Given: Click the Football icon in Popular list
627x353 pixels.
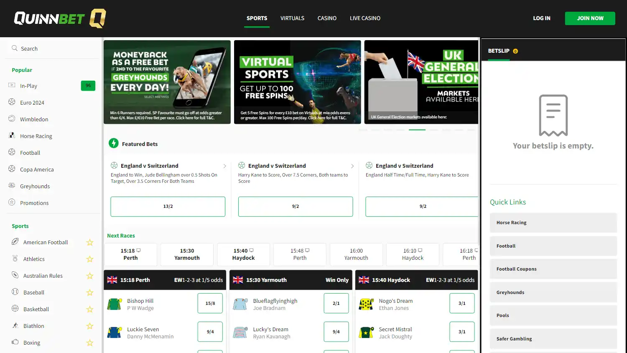Looking at the screenshot, I should (x=12, y=152).
